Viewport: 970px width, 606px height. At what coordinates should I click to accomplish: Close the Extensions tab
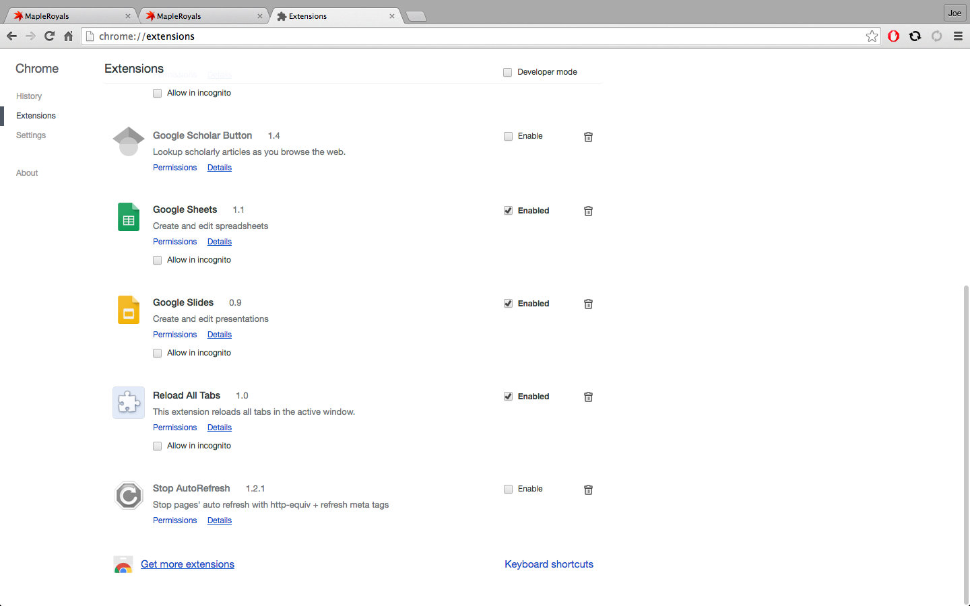click(391, 16)
